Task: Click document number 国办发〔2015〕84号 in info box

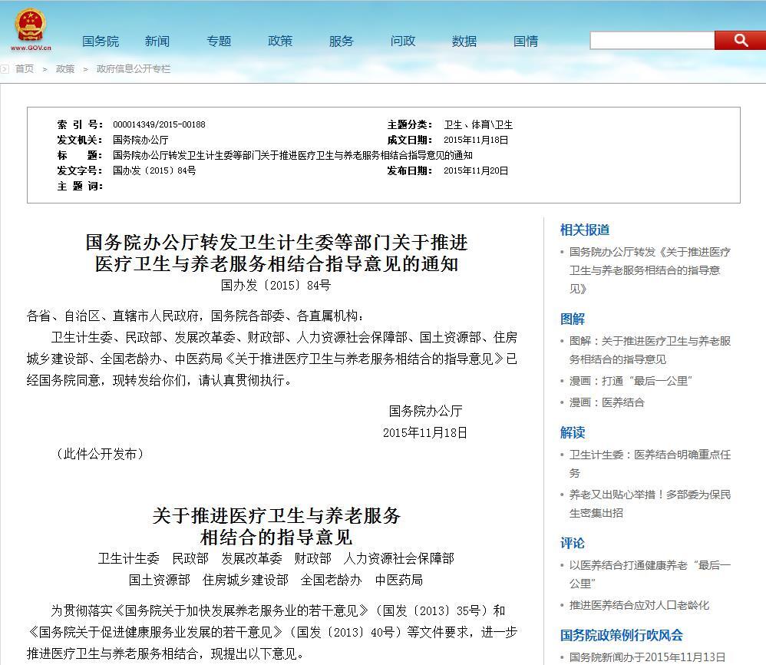Action: click(154, 170)
